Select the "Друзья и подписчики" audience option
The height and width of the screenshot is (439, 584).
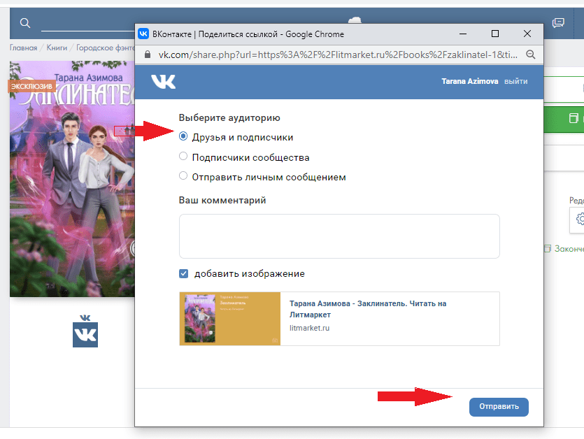pos(183,137)
